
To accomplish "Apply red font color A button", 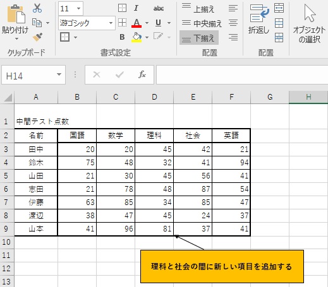I will coord(137,23).
